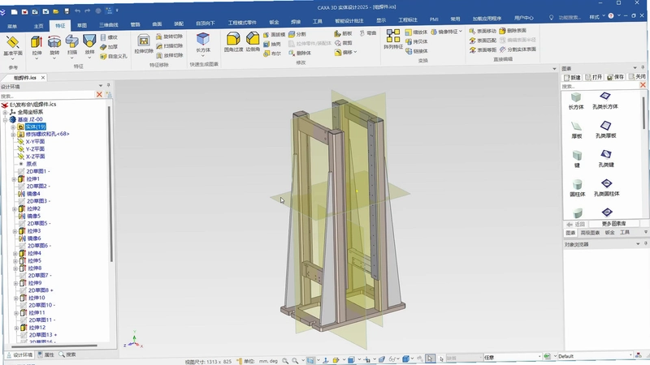Select the 圆角过渡 fillet tool
This screenshot has width=650, height=365.
point(233,42)
